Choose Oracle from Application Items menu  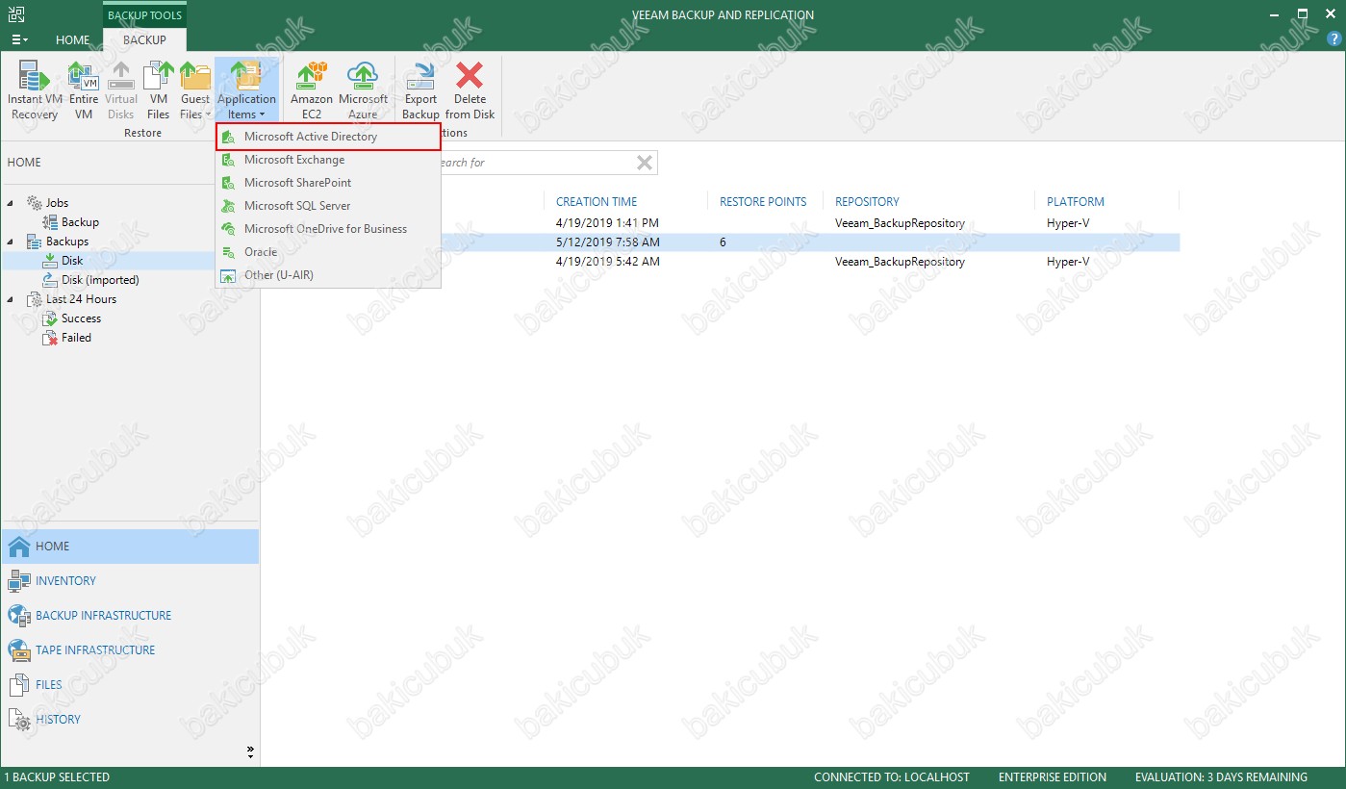328,252
